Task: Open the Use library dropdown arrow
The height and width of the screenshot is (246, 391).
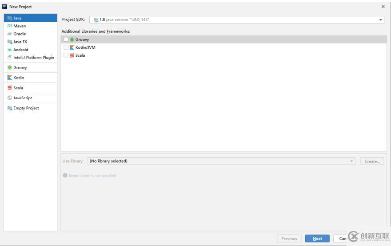Action: [351, 161]
